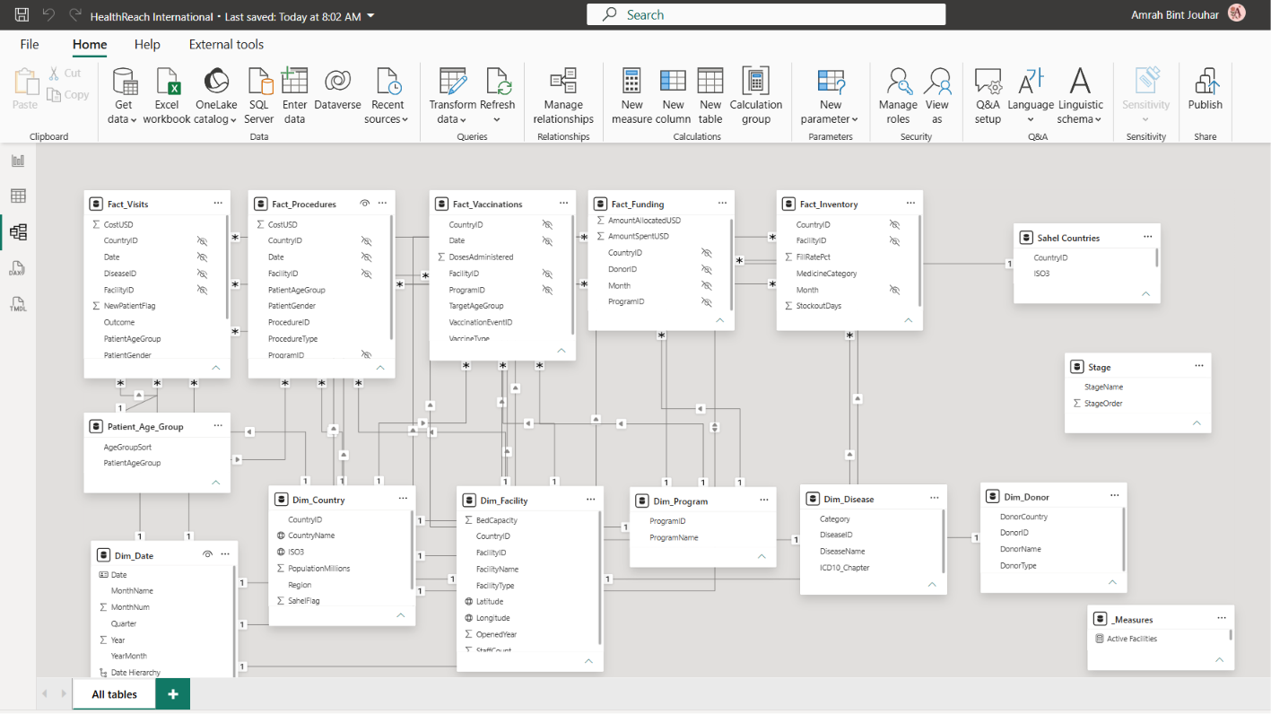
Task: Switch to Table view in sidebar
Action: click(x=18, y=196)
